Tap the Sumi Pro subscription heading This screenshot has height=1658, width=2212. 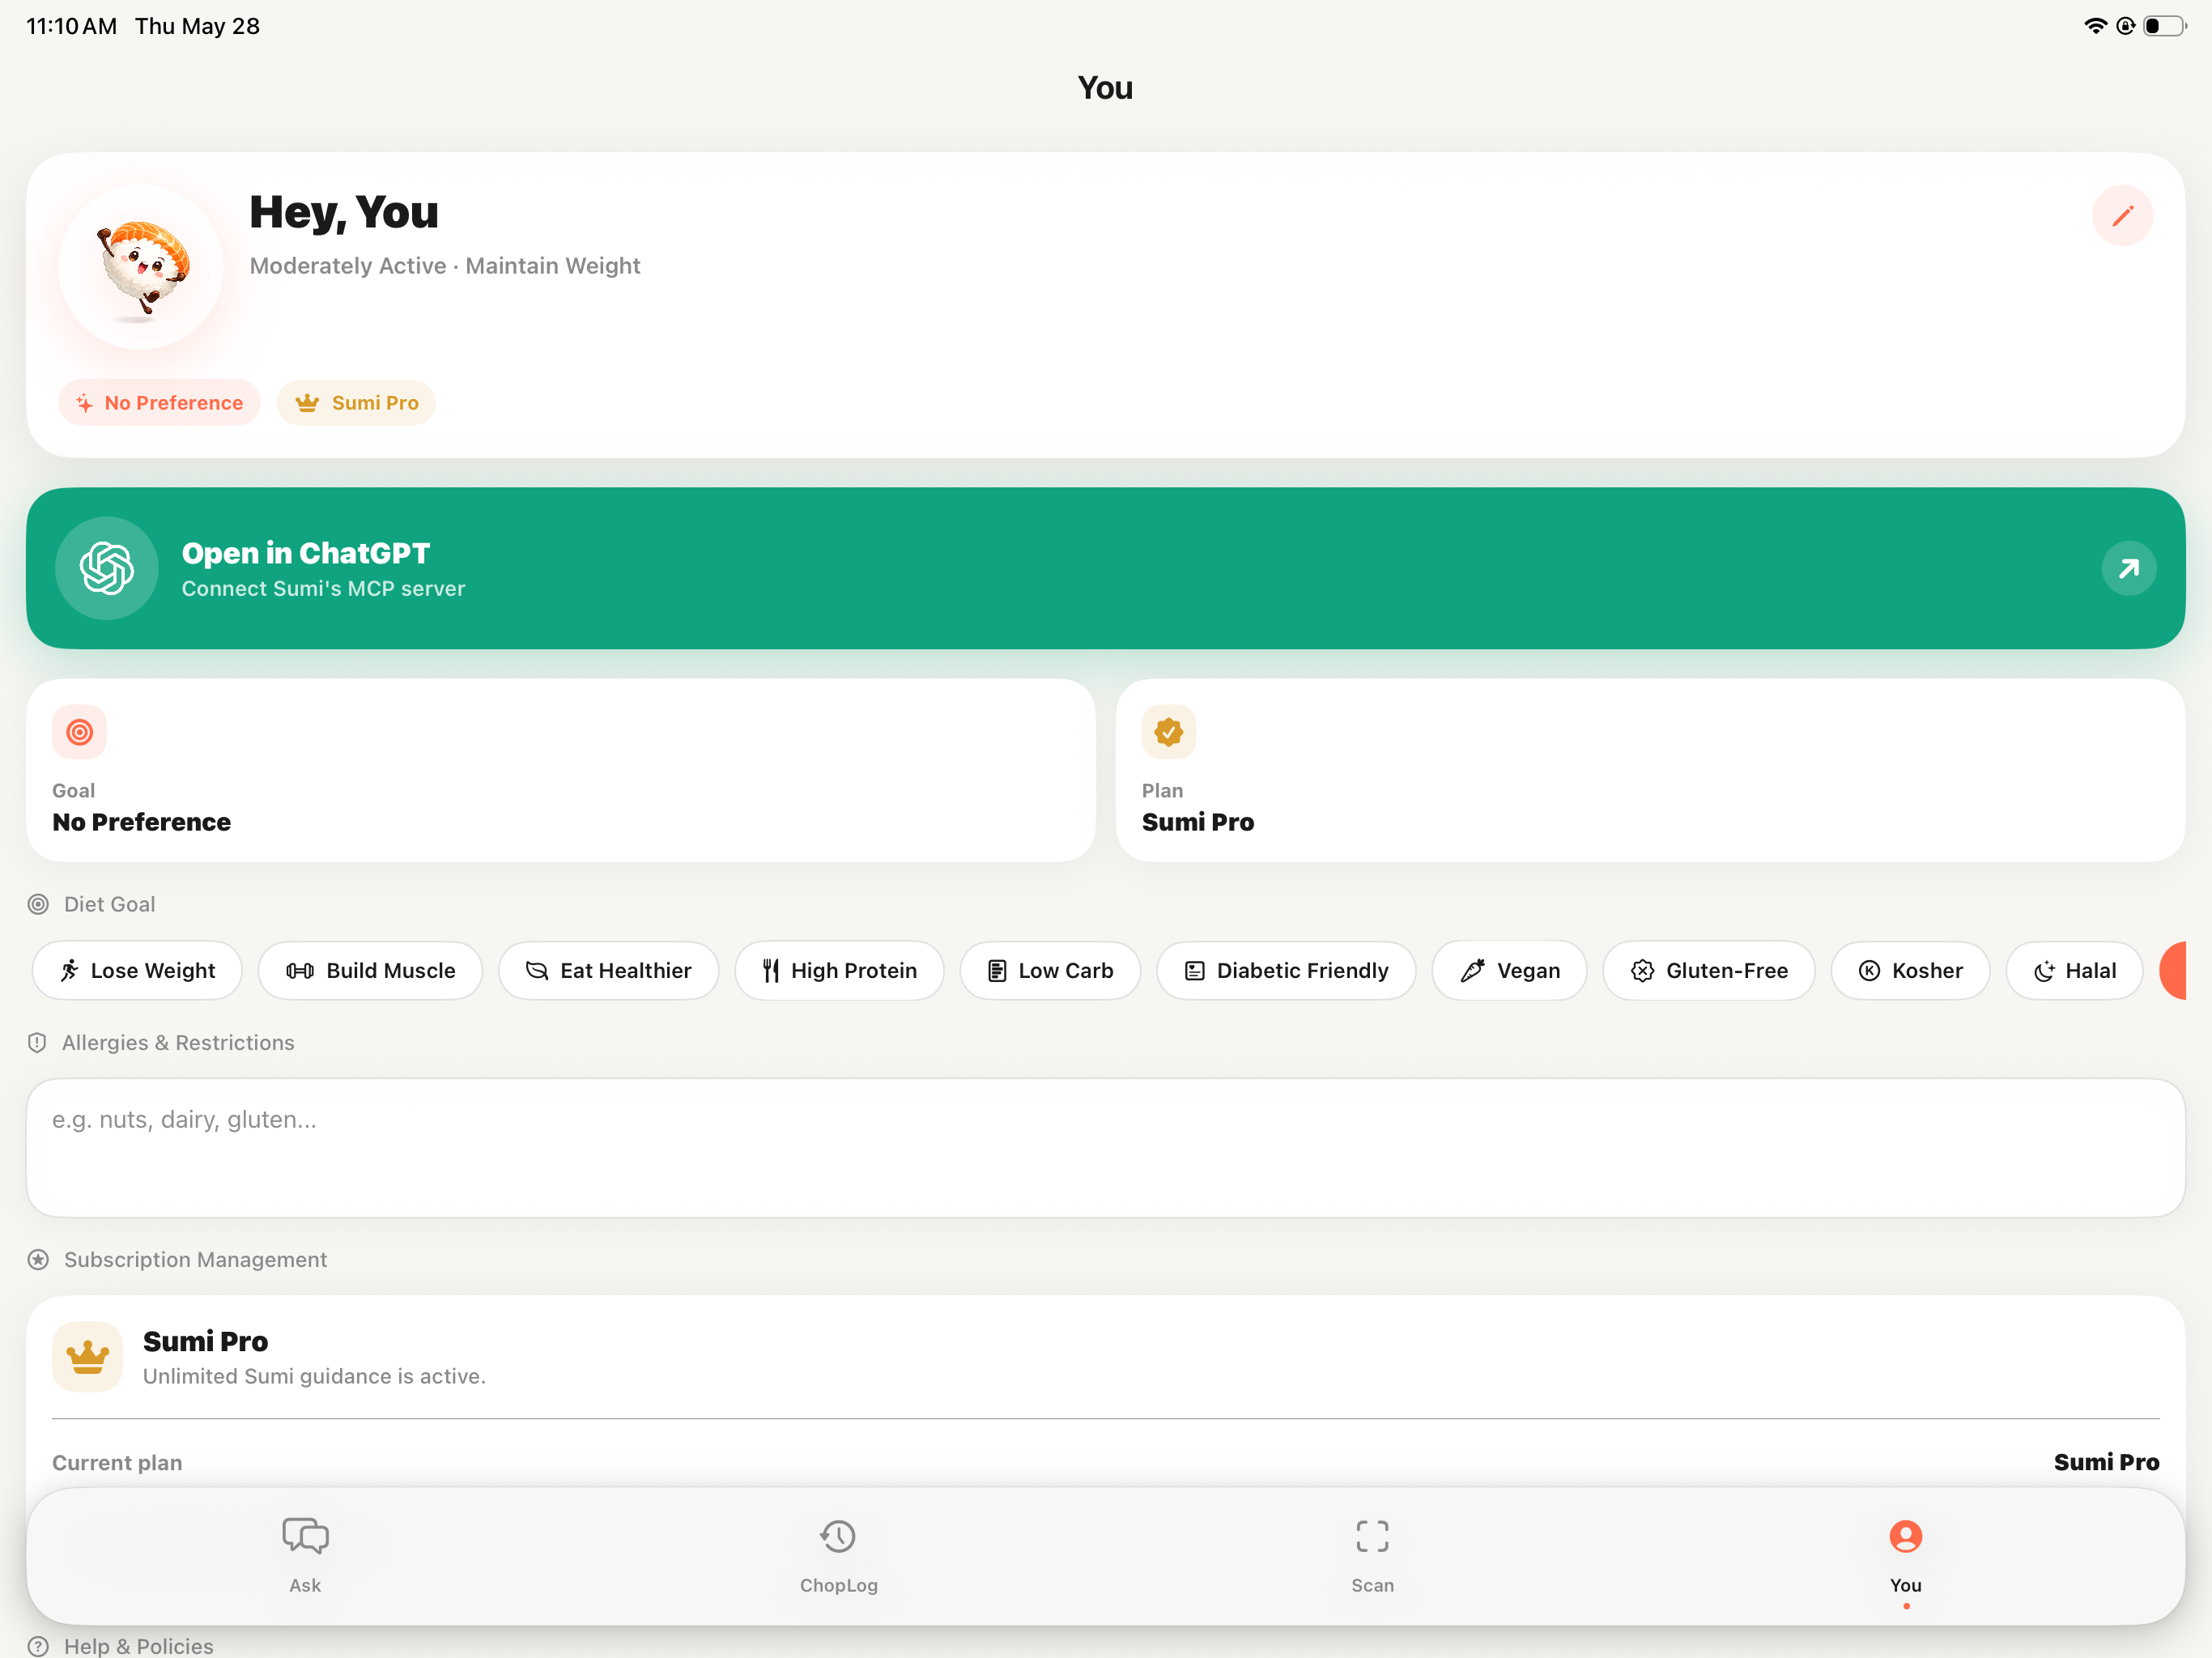205,1341
